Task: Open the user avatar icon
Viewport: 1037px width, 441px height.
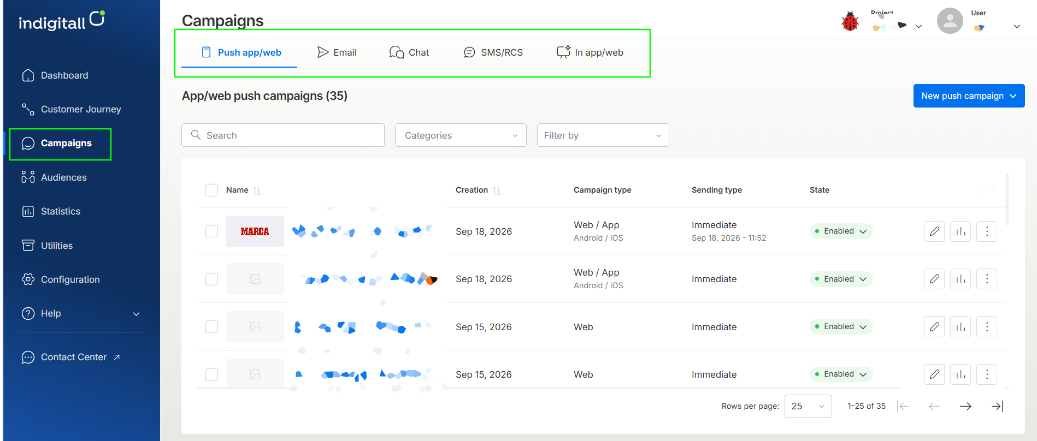Action: point(950,21)
